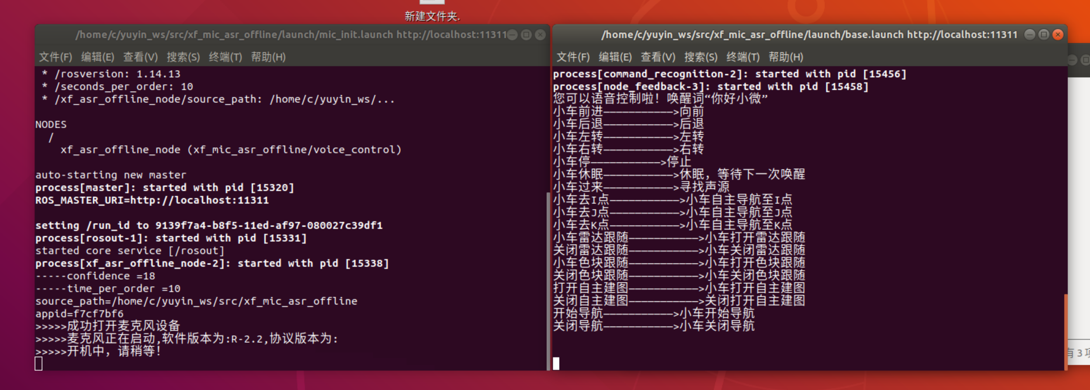Open 文件(F) menu in left terminal

pyautogui.click(x=55, y=57)
